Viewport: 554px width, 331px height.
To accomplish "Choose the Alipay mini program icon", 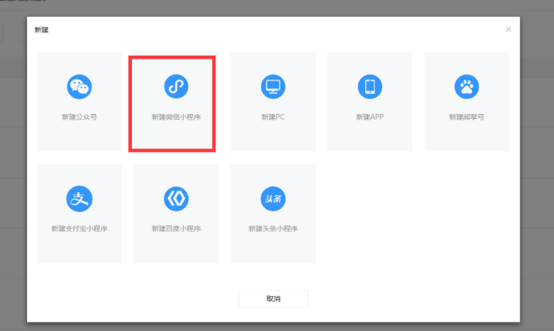I will [x=79, y=199].
